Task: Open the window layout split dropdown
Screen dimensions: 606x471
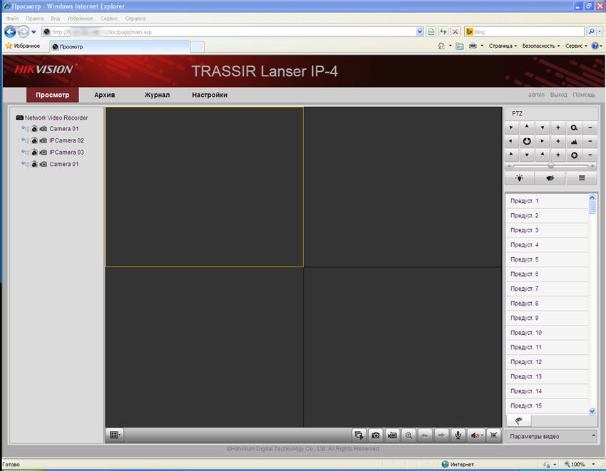Action: 115,435
